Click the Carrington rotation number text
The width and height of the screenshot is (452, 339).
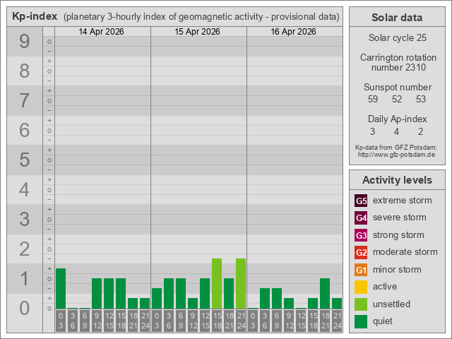(396, 62)
